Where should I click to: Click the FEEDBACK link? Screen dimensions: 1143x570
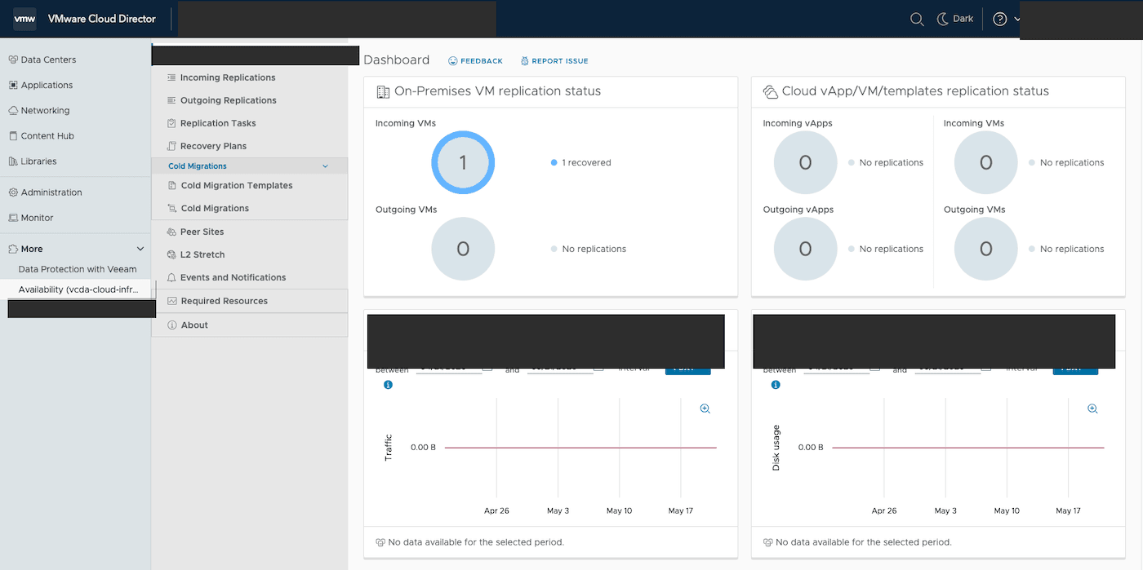click(x=475, y=61)
